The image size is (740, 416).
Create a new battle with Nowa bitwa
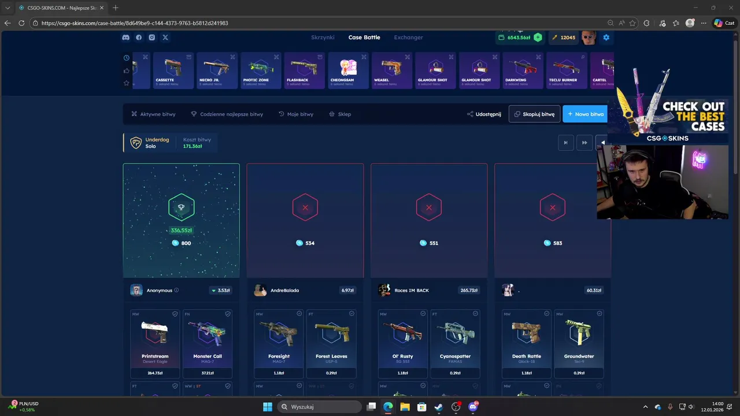585,114
